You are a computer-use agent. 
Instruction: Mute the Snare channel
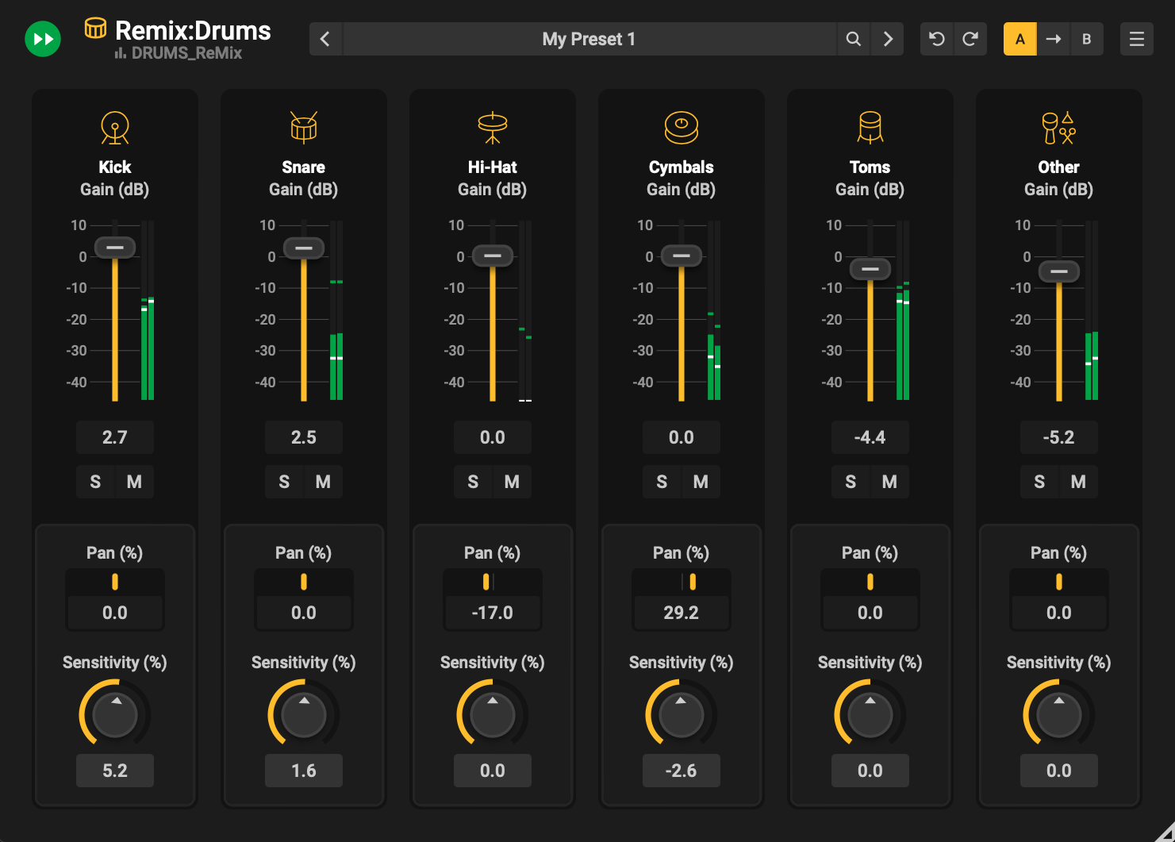pos(323,482)
